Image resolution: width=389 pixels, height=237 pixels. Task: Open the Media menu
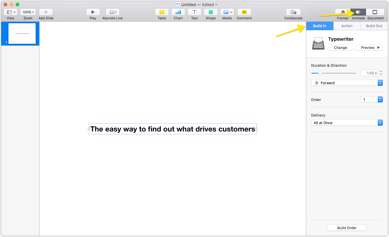[227, 12]
